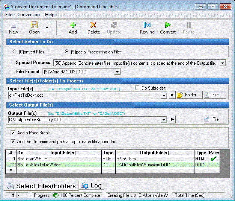Image resolution: width=235 pixels, height=201 pixels.
Task: Click the application icon in title bar
Action: 7,7
